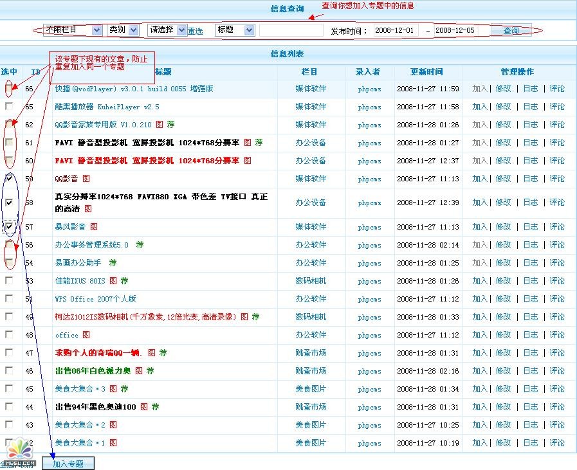
Task: Click the 图 badge beside 暴风影音
Action: coord(94,227)
